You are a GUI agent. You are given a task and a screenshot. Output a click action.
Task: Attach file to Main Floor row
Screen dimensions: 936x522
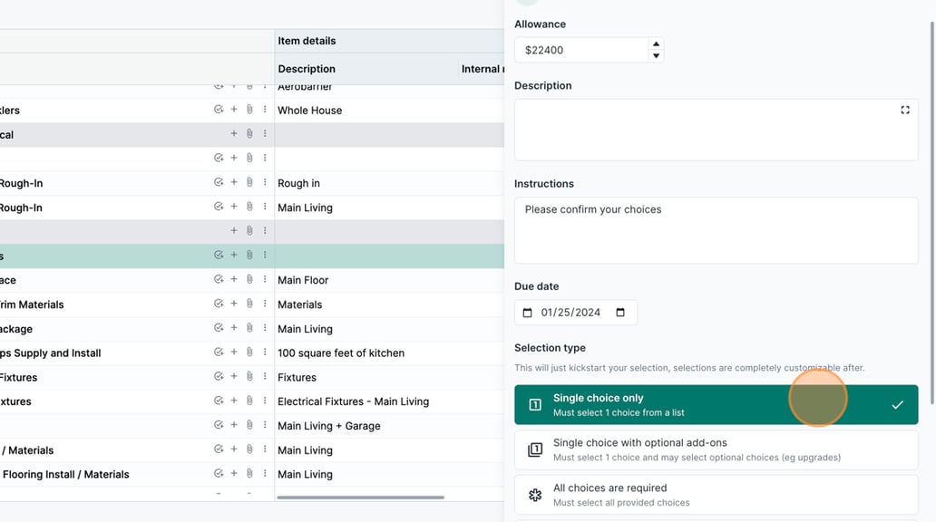point(249,280)
